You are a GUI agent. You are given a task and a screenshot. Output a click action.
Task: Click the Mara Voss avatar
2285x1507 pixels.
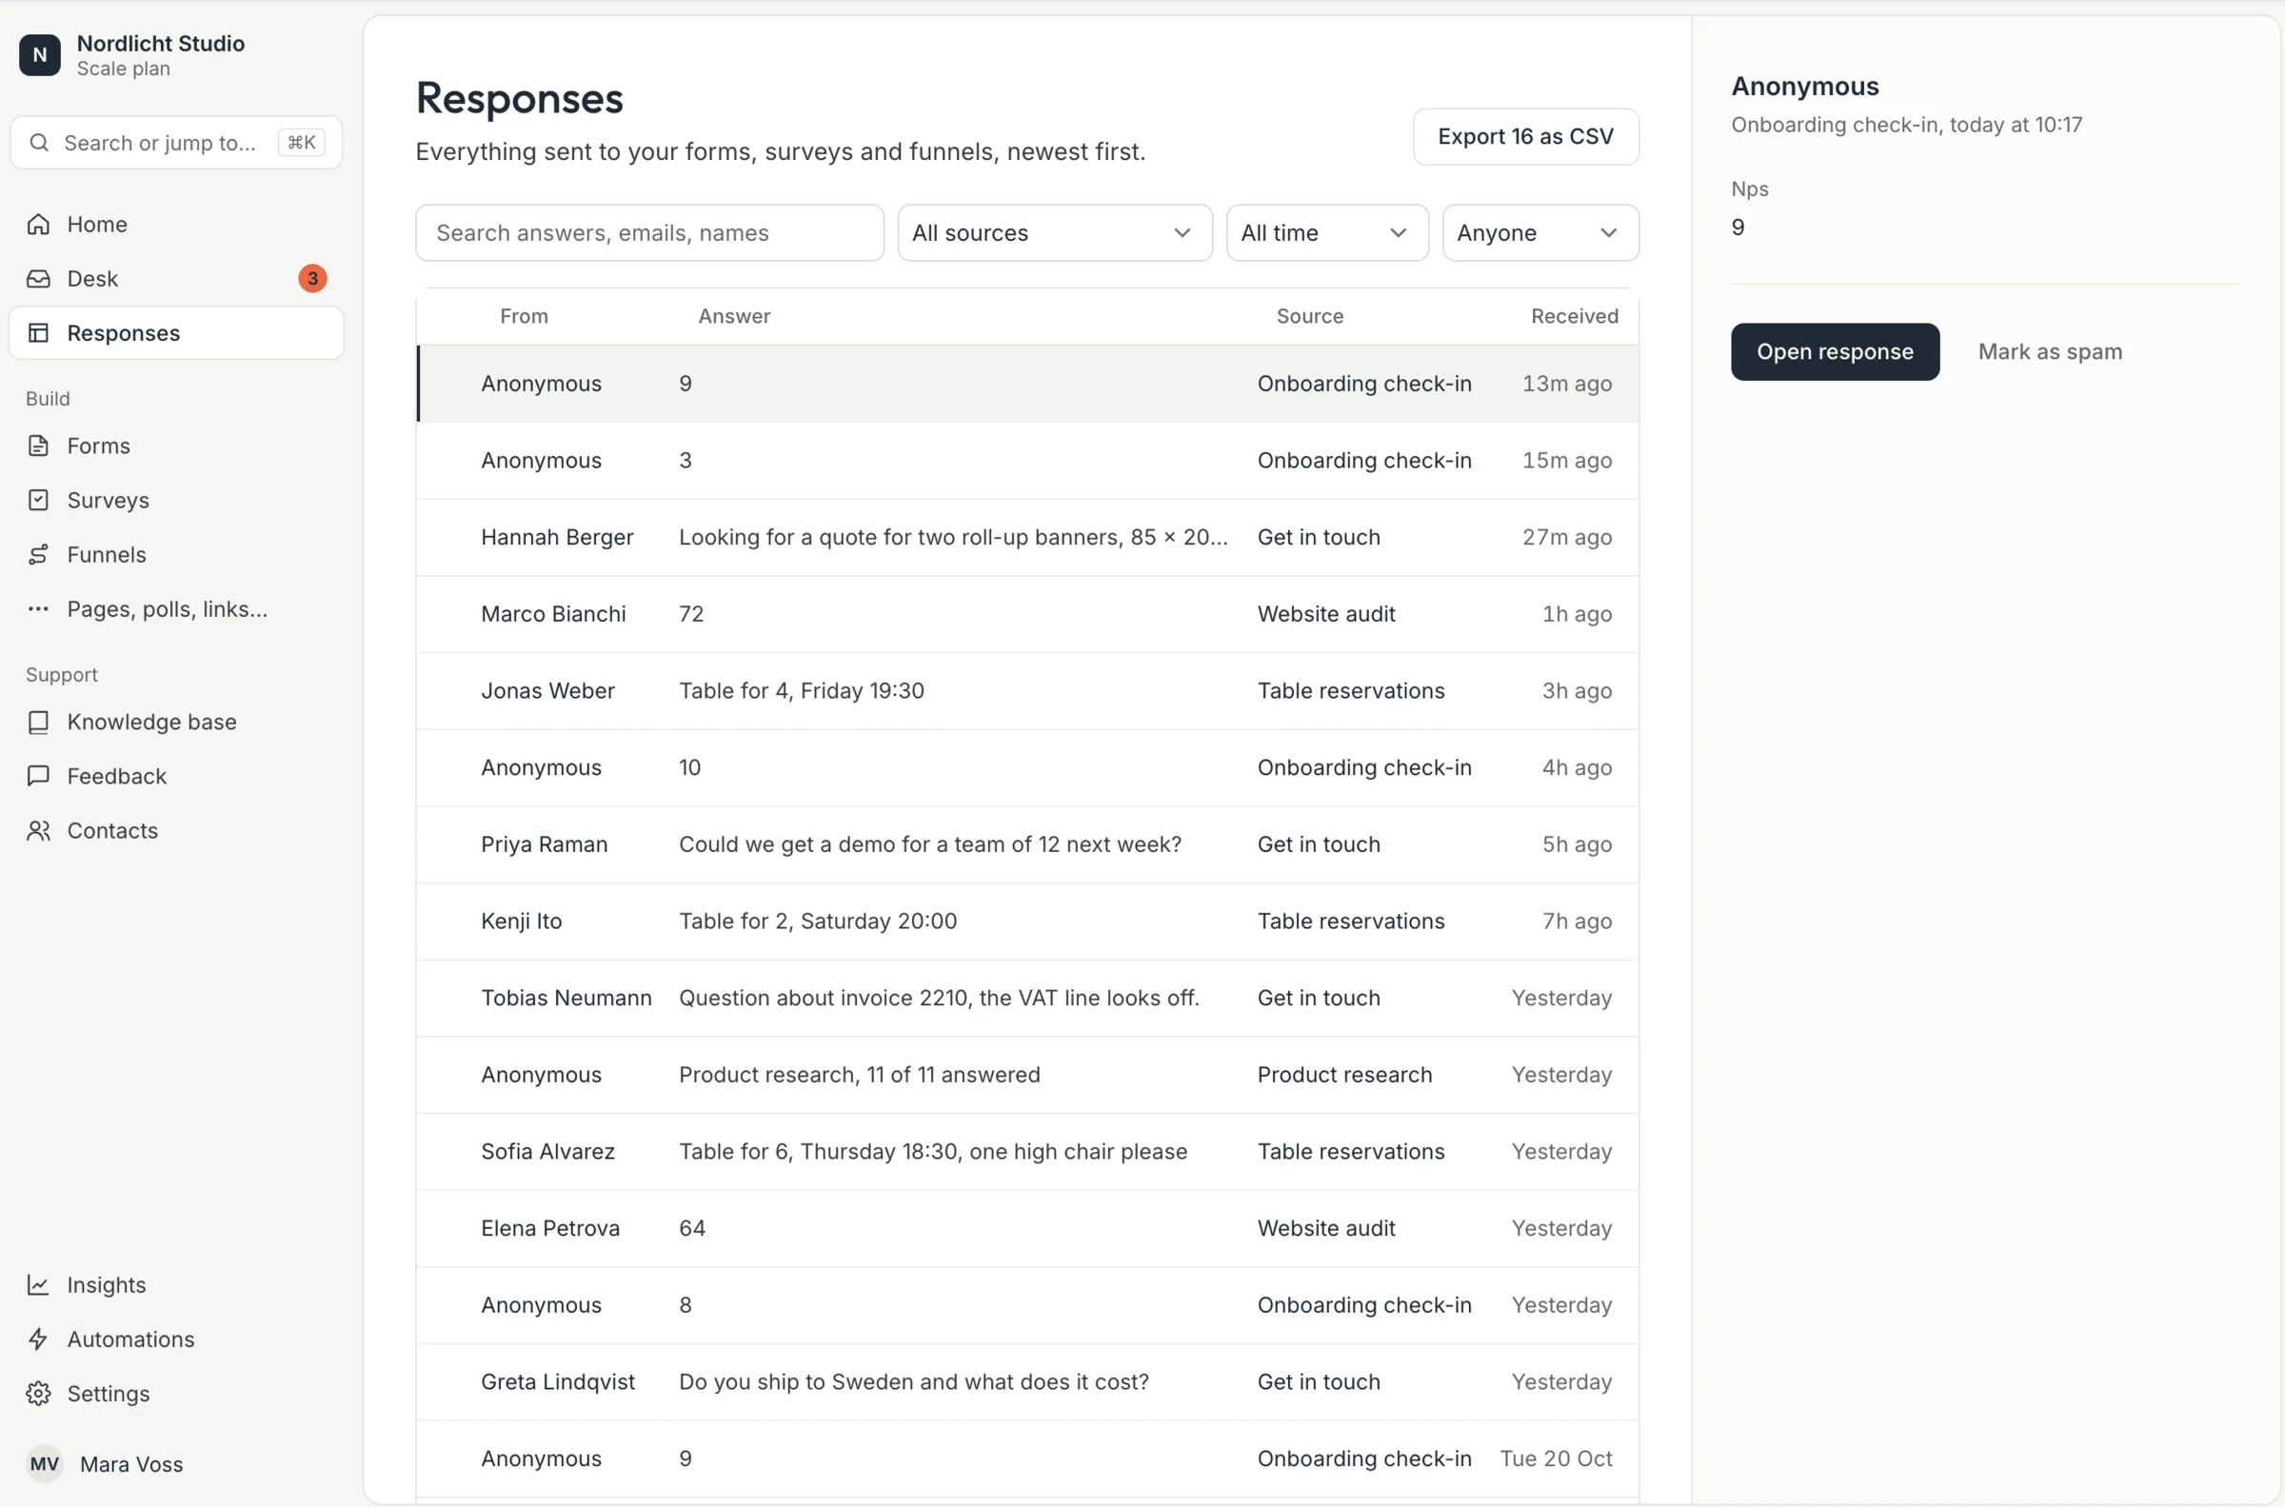(44, 1464)
